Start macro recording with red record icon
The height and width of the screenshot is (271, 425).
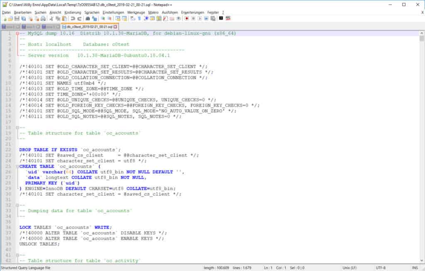[187, 19]
